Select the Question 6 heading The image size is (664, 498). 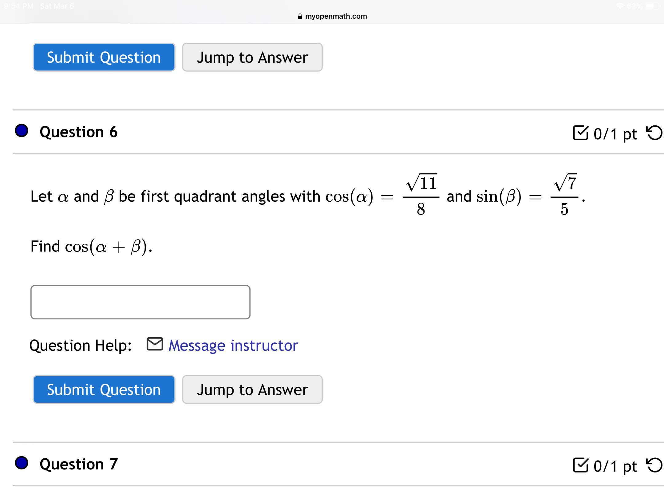click(78, 132)
